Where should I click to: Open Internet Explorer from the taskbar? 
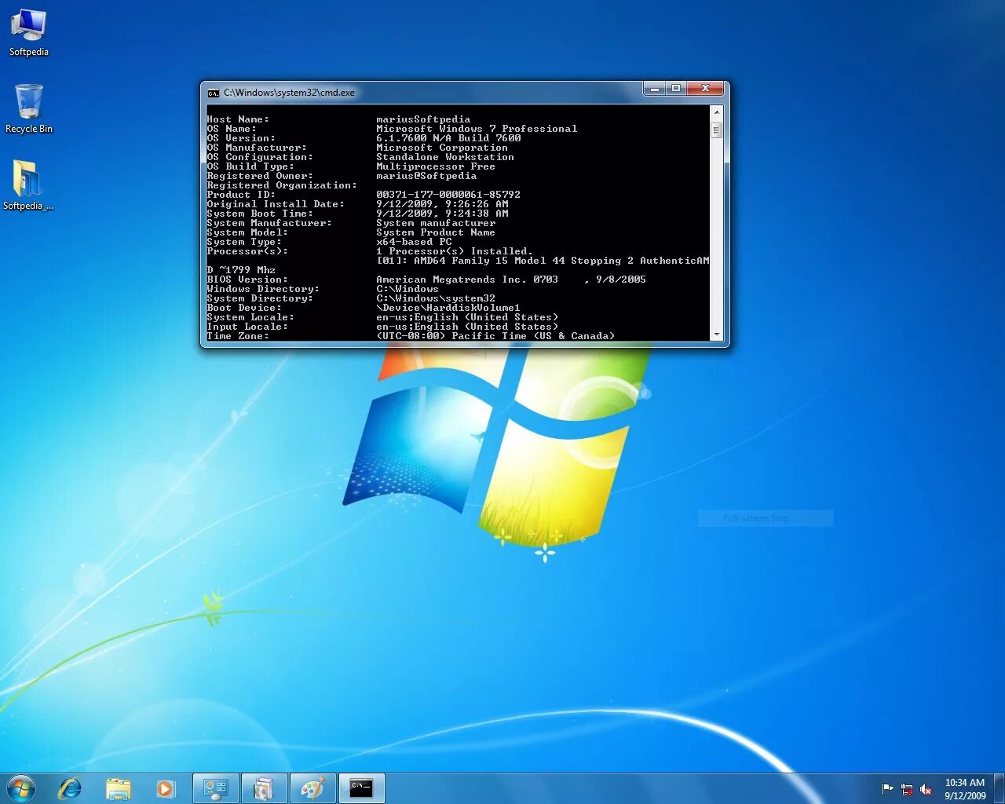[x=70, y=788]
